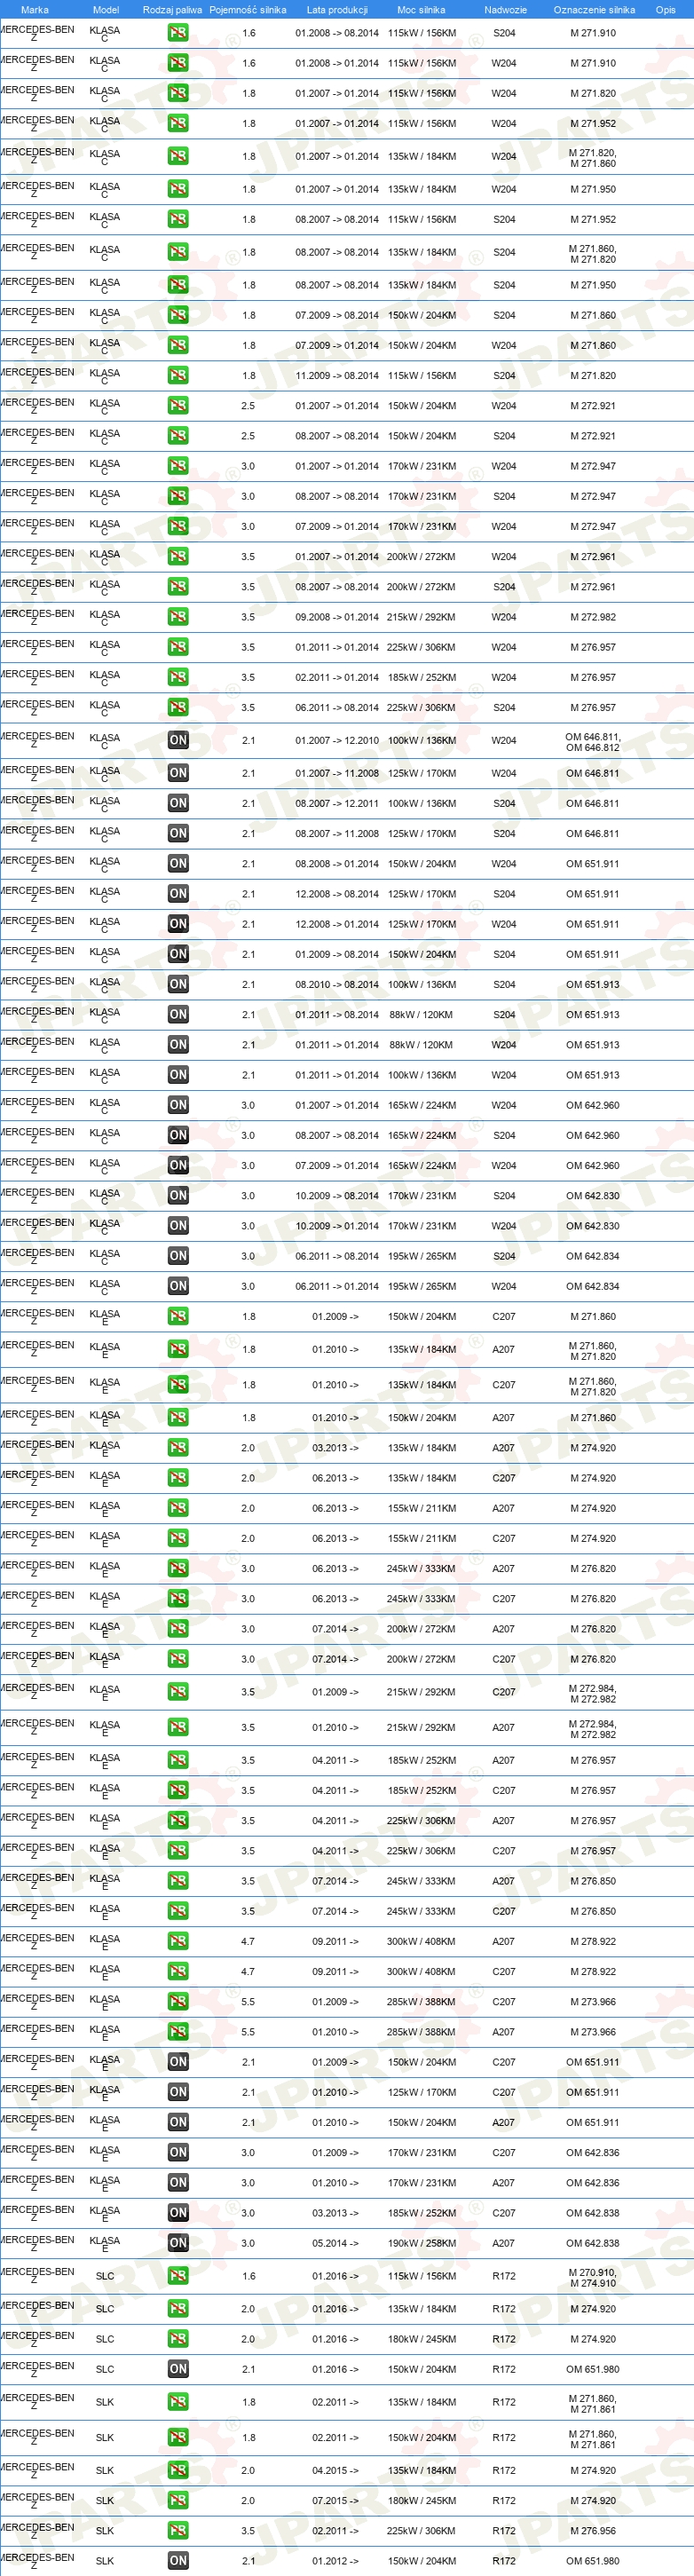The image size is (694, 2576).
Task: Click the 'OM 646.811, OM 646.812' engine cell
Action: click(593, 741)
